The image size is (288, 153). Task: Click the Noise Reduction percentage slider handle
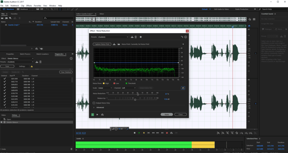[x=138, y=94]
